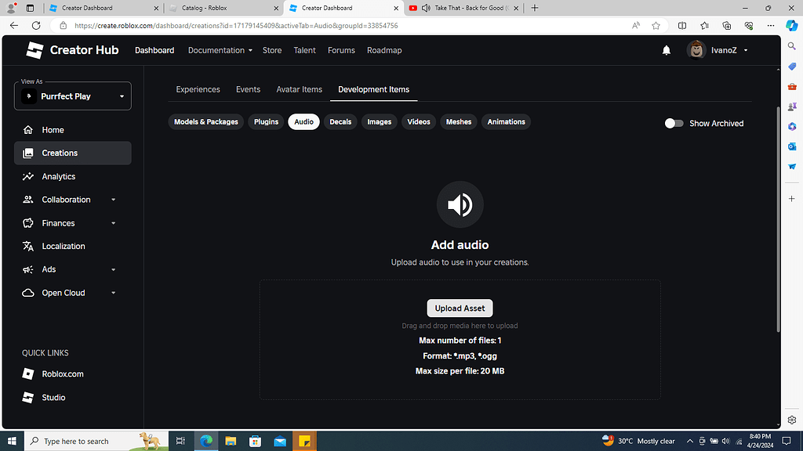Viewport: 803px width, 451px height.
Task: Click the Analytics chart icon
Action: point(28,176)
